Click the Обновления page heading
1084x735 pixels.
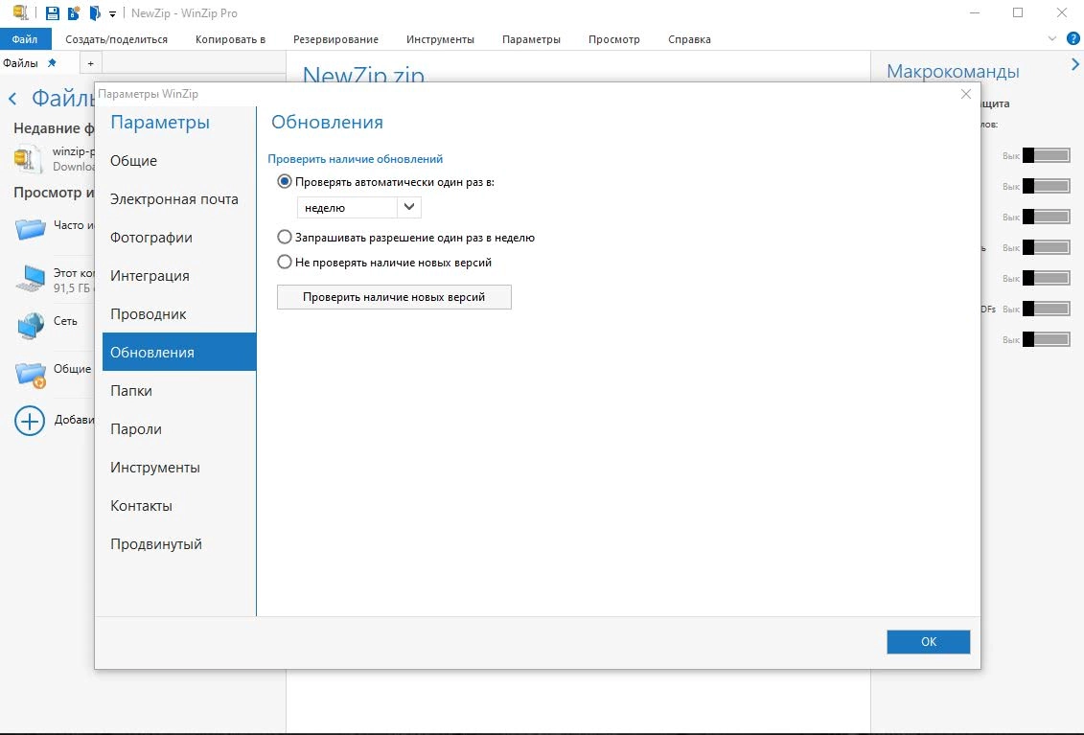click(x=327, y=123)
